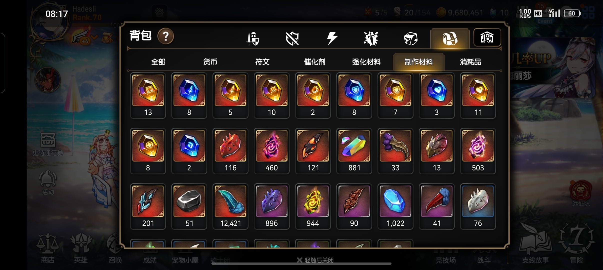Switch to the 催化剂 tab

coord(314,62)
